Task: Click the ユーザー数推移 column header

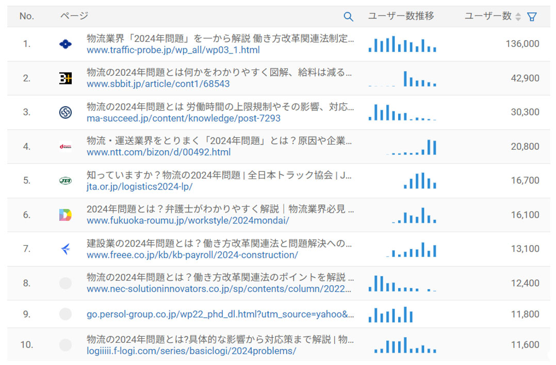Action: click(x=401, y=16)
